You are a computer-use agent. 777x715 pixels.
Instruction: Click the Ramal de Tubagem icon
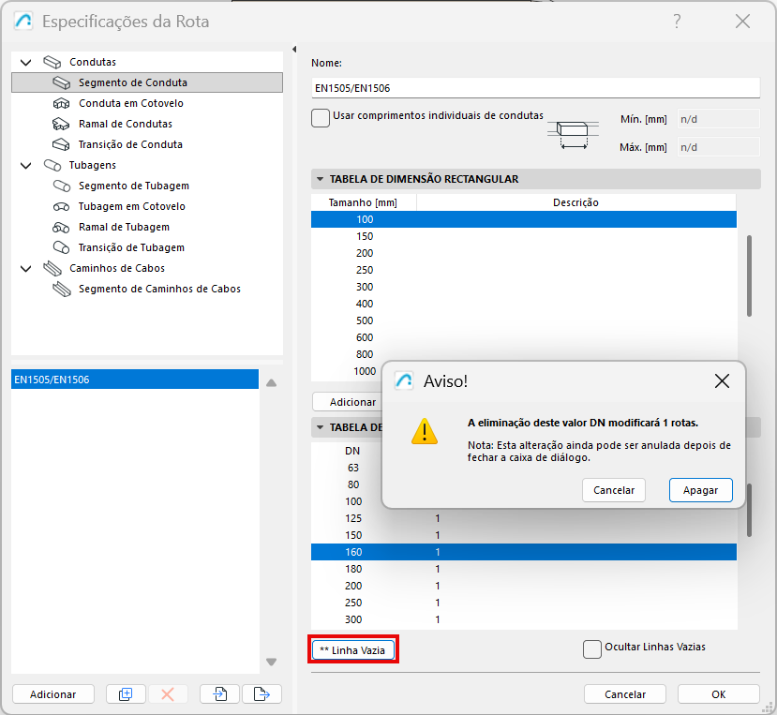[x=62, y=227]
